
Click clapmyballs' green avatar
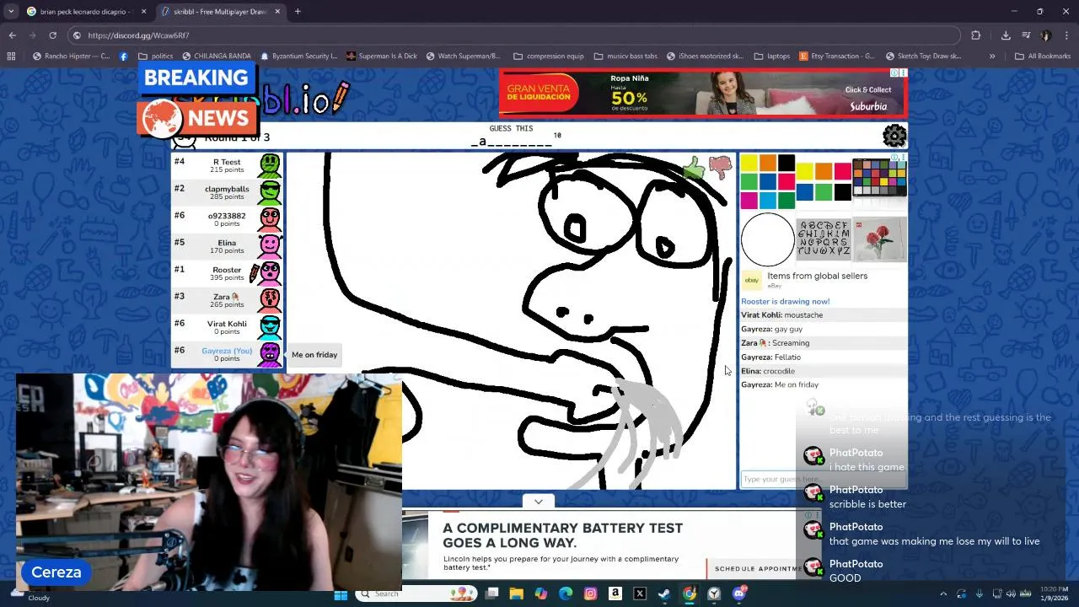(270, 192)
